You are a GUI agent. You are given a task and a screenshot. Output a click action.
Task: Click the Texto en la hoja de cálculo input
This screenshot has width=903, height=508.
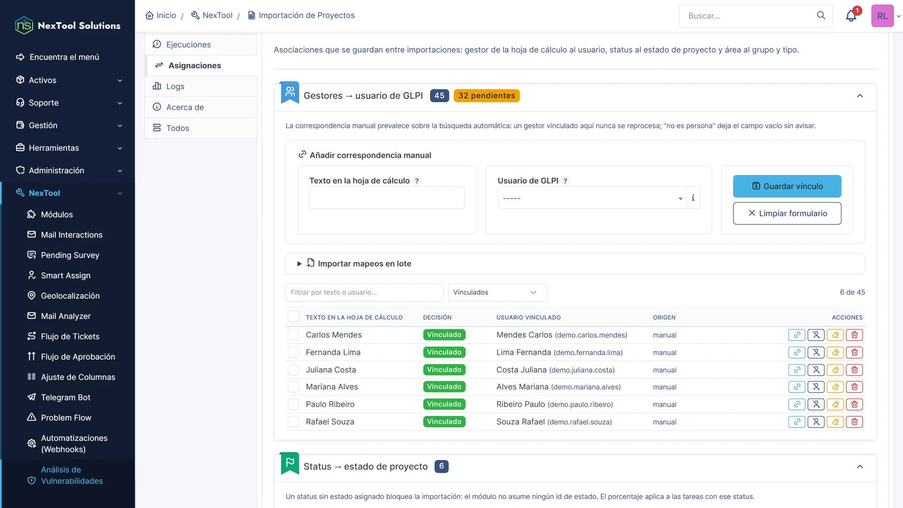pyautogui.click(x=387, y=198)
